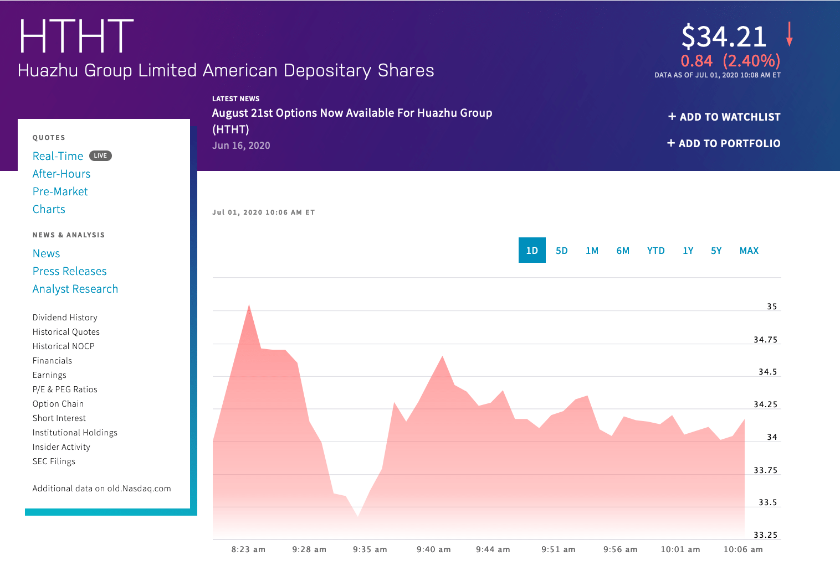Follow Additional data on old.Nasdaq.com link
This screenshot has width=840, height=571.
tap(102, 489)
